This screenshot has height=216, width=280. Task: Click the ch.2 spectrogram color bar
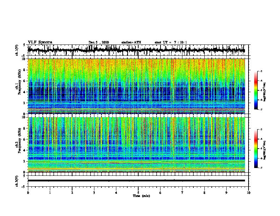pyautogui.click(x=256, y=149)
